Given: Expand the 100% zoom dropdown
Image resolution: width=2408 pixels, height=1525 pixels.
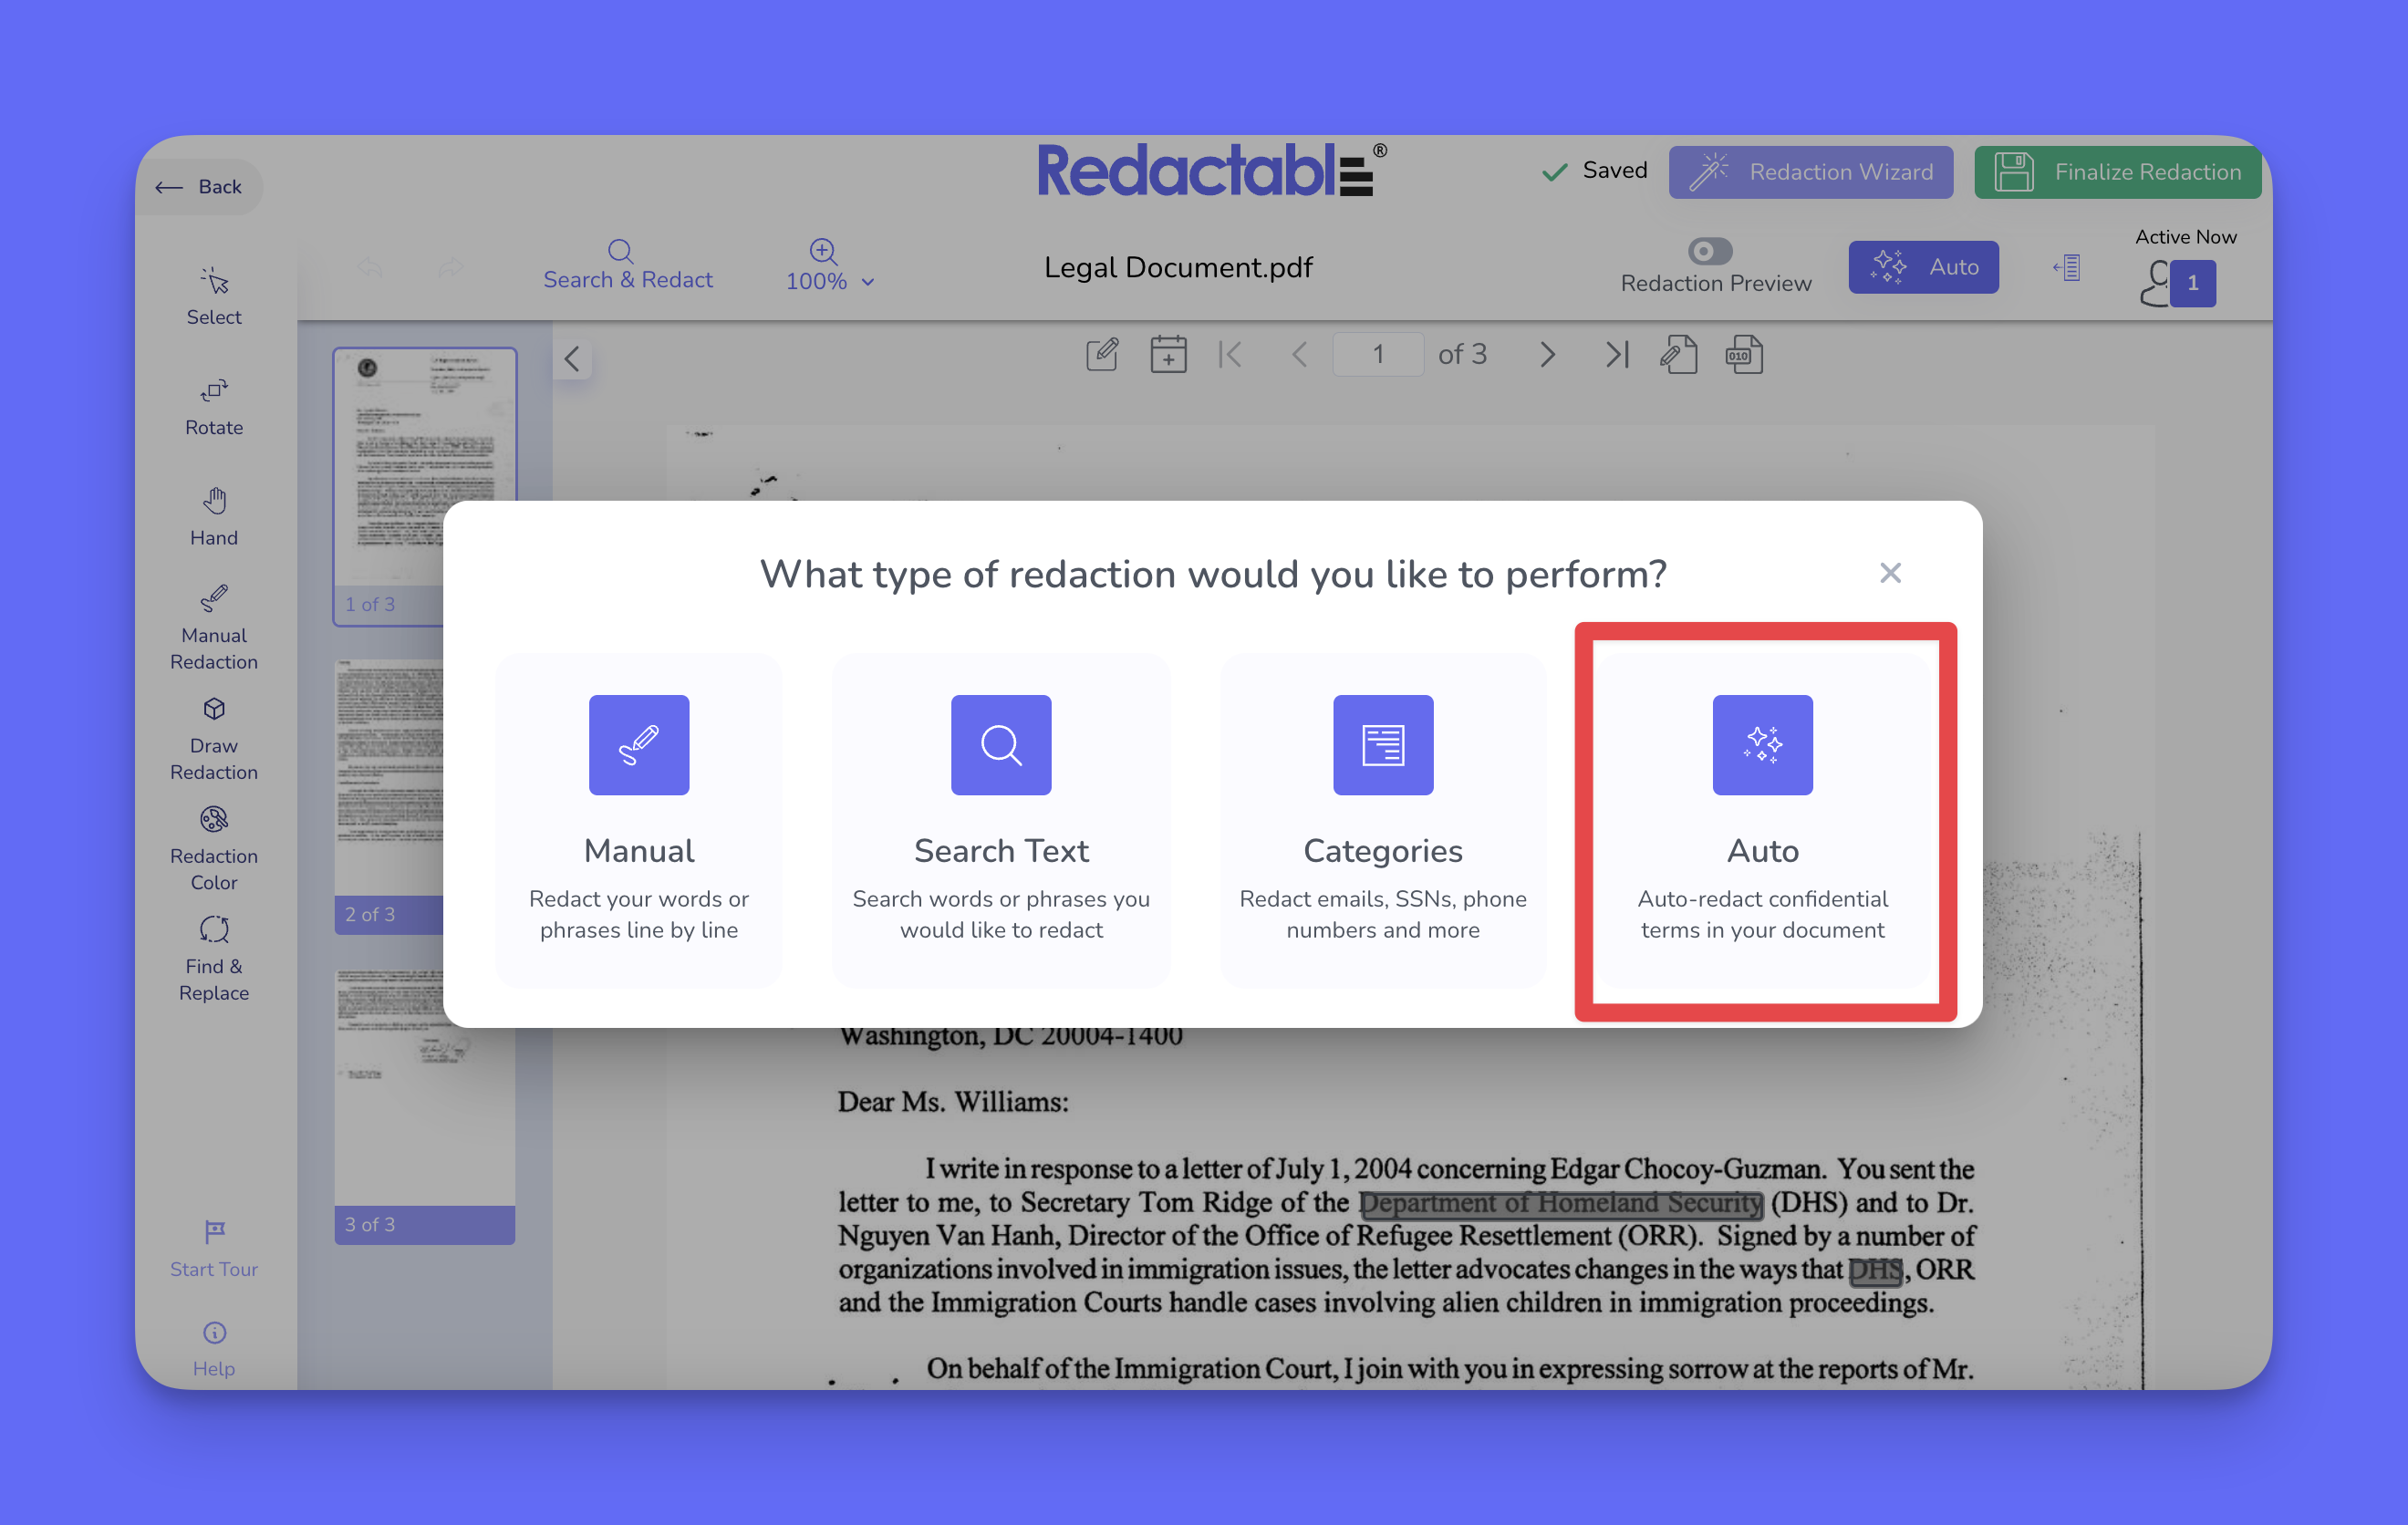Looking at the screenshot, I should 830,281.
